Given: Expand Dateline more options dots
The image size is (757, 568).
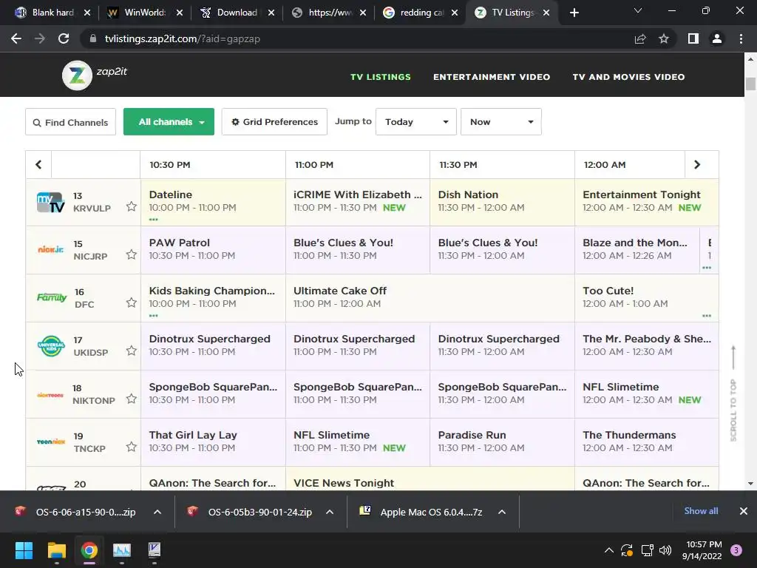Looking at the screenshot, I should pyautogui.click(x=154, y=220).
